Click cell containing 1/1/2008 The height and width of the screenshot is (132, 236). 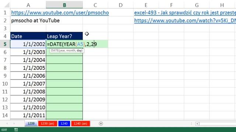[x=28, y=92]
